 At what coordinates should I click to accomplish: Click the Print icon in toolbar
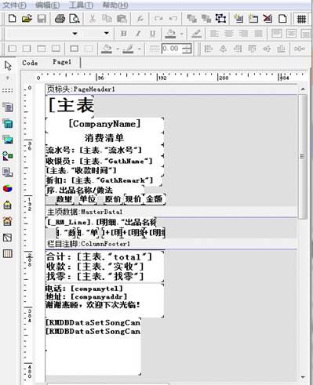pos(60,19)
